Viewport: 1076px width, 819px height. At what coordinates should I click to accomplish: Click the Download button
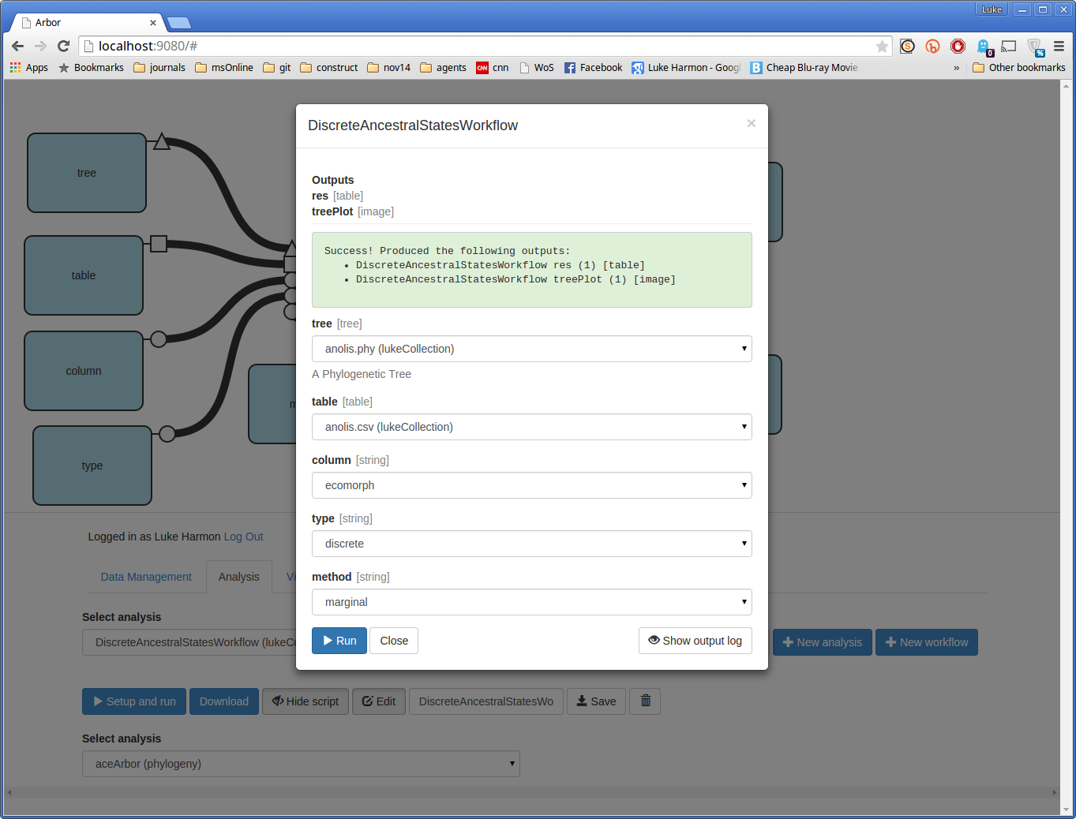click(x=224, y=701)
